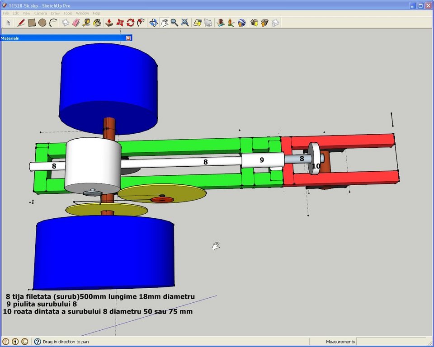The height and width of the screenshot is (347, 434).
Task: Click the upper blue cylinder in the model
Action: [x=108, y=89]
